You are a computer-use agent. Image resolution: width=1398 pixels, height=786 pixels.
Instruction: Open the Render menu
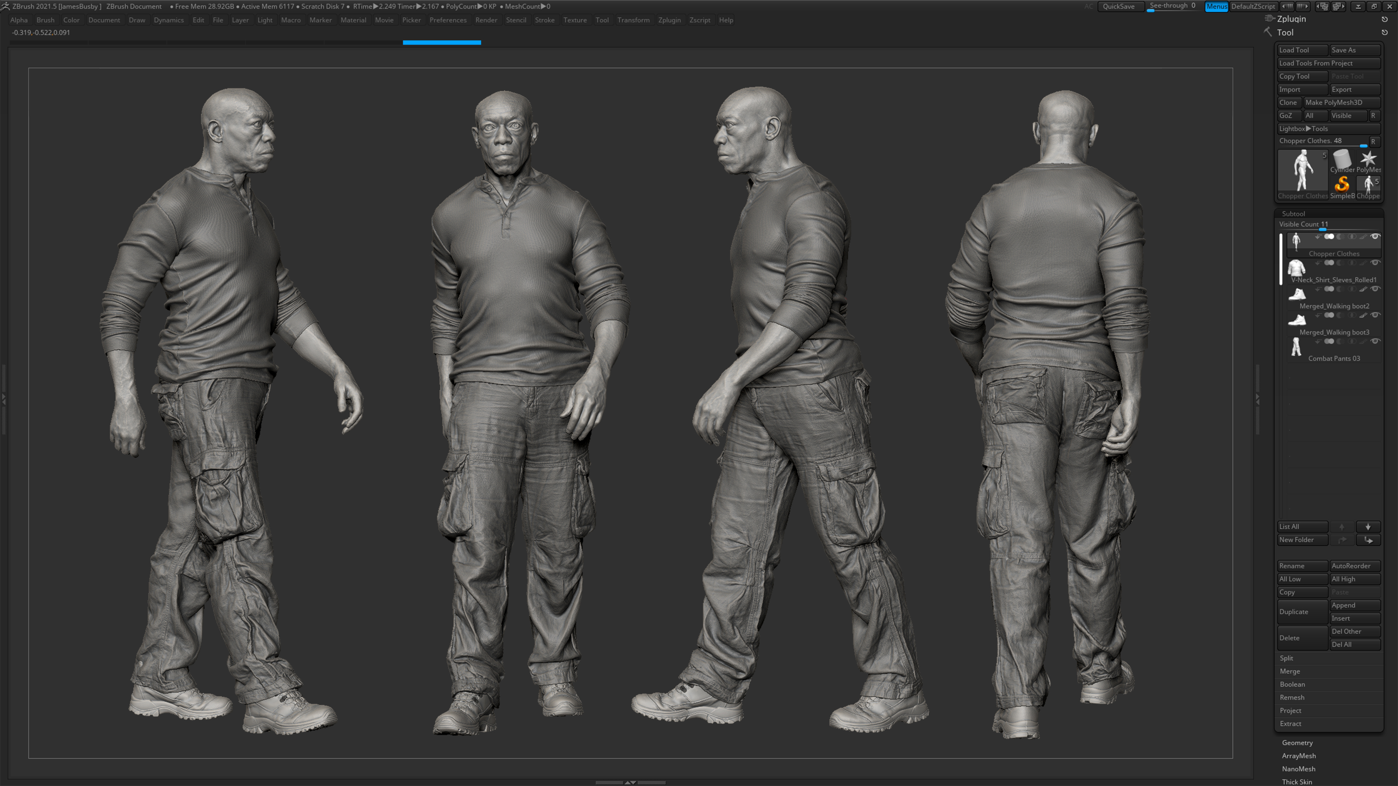tap(486, 20)
